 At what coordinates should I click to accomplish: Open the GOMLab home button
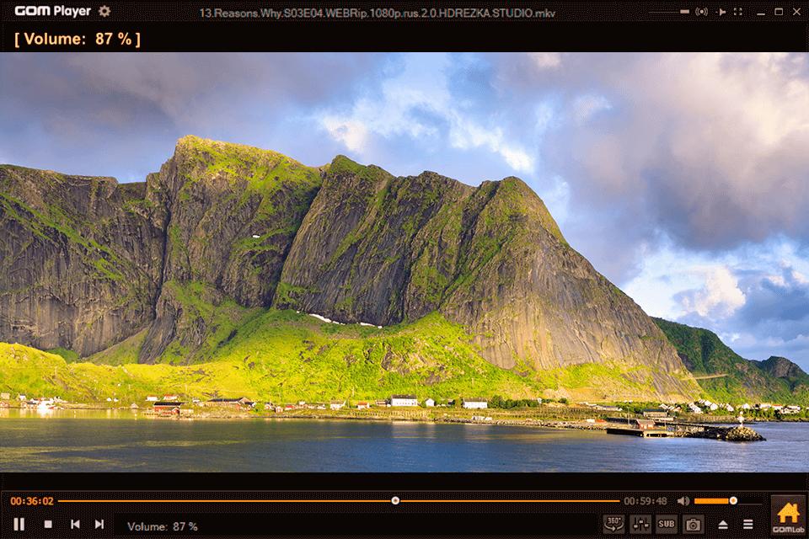coord(788,516)
